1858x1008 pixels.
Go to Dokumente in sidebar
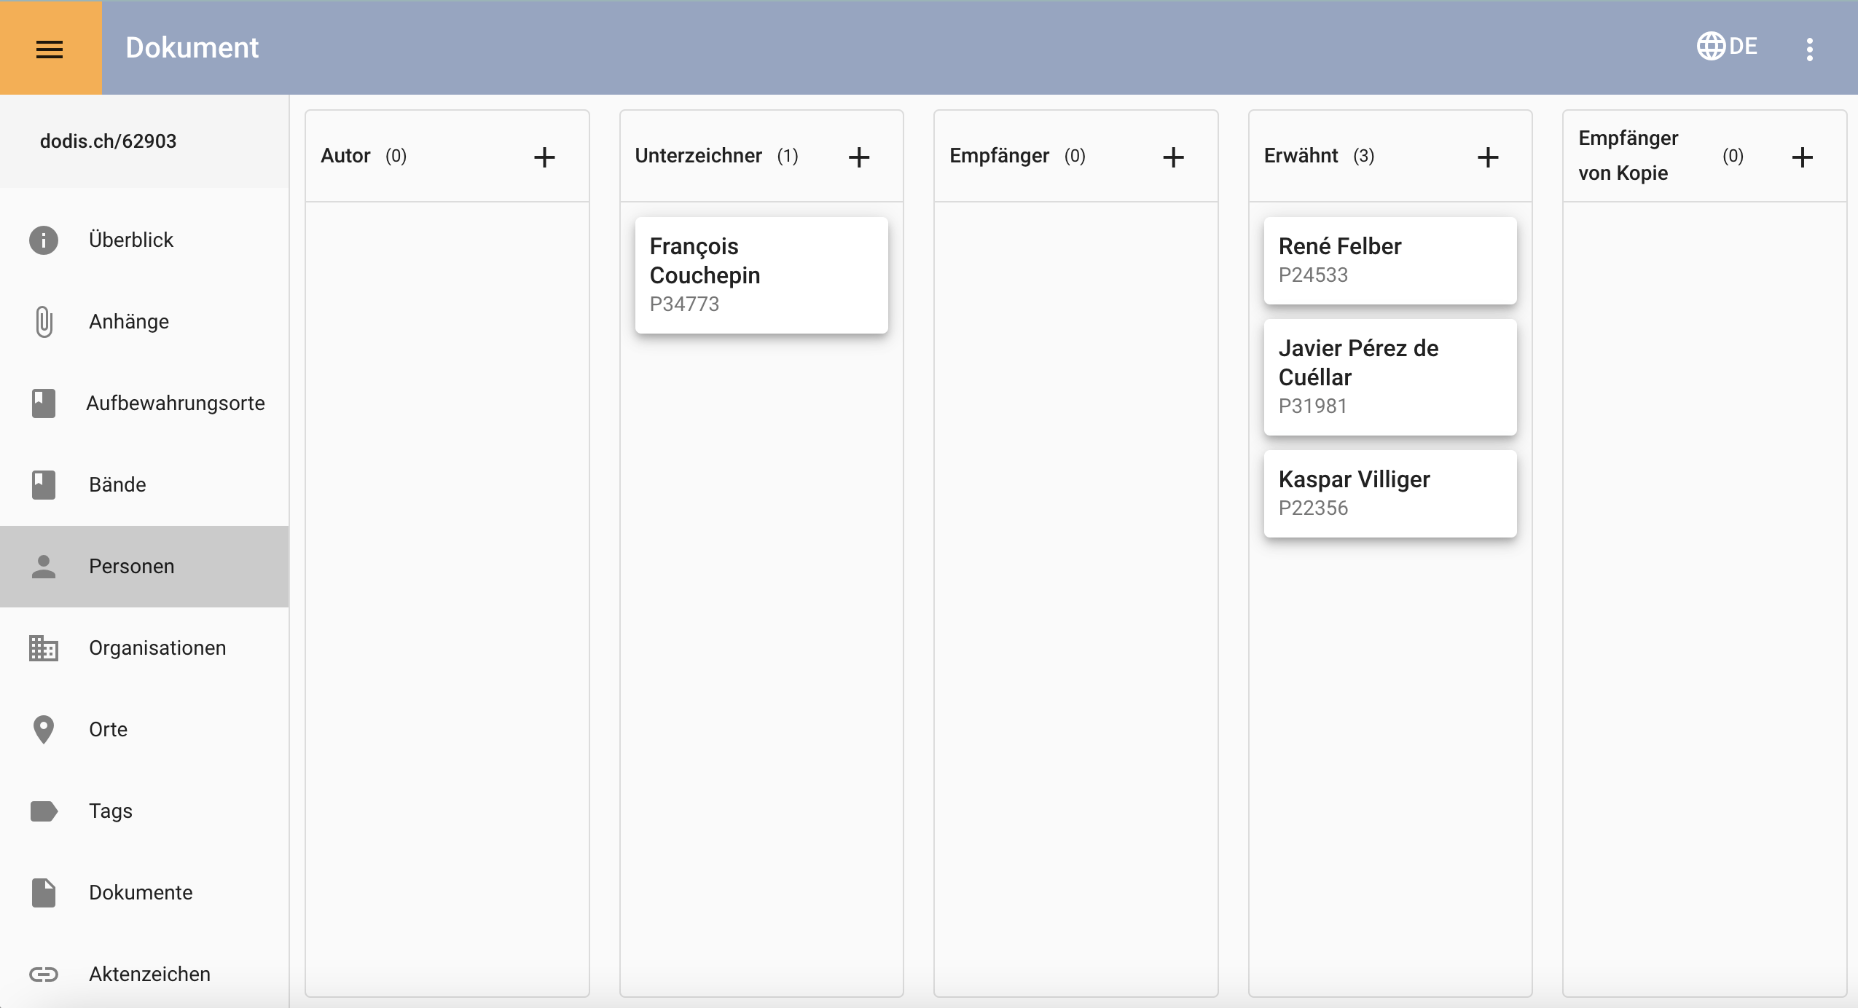[x=141, y=893]
